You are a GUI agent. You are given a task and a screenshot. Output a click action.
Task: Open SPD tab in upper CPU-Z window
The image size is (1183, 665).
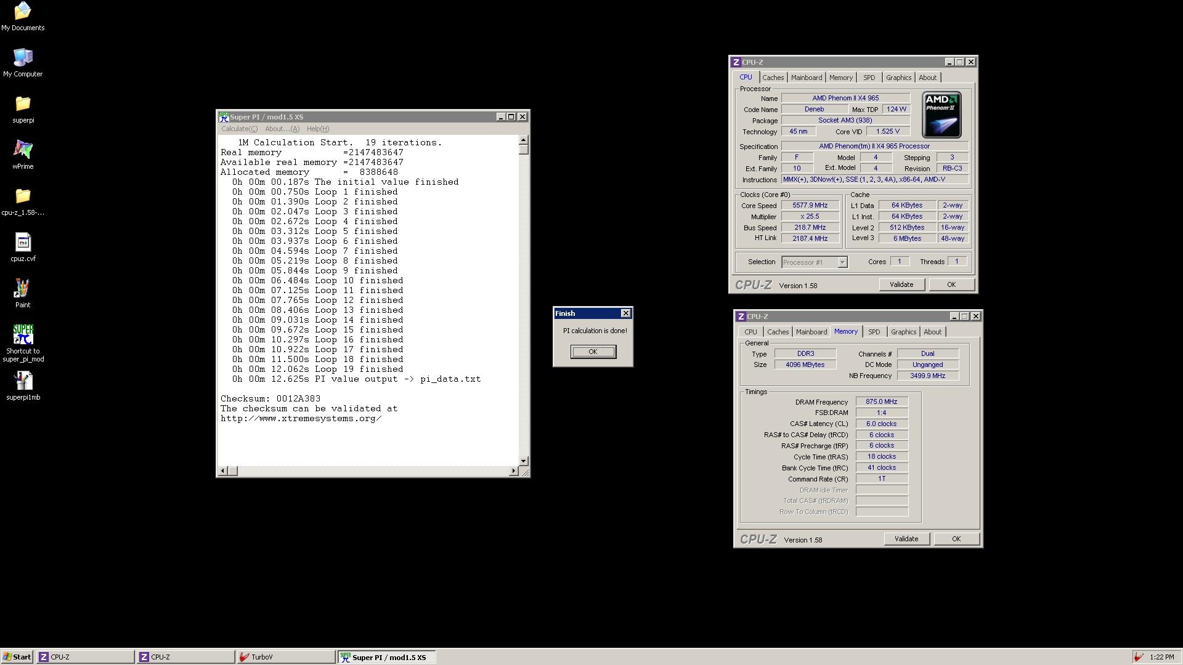pos(869,78)
